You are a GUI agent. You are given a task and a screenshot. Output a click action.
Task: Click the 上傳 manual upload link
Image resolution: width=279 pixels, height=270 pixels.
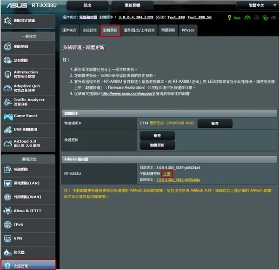pyautogui.click(x=167, y=174)
